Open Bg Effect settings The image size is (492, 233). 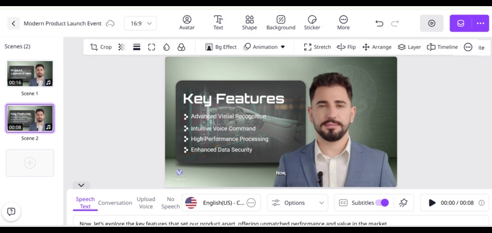point(221,47)
